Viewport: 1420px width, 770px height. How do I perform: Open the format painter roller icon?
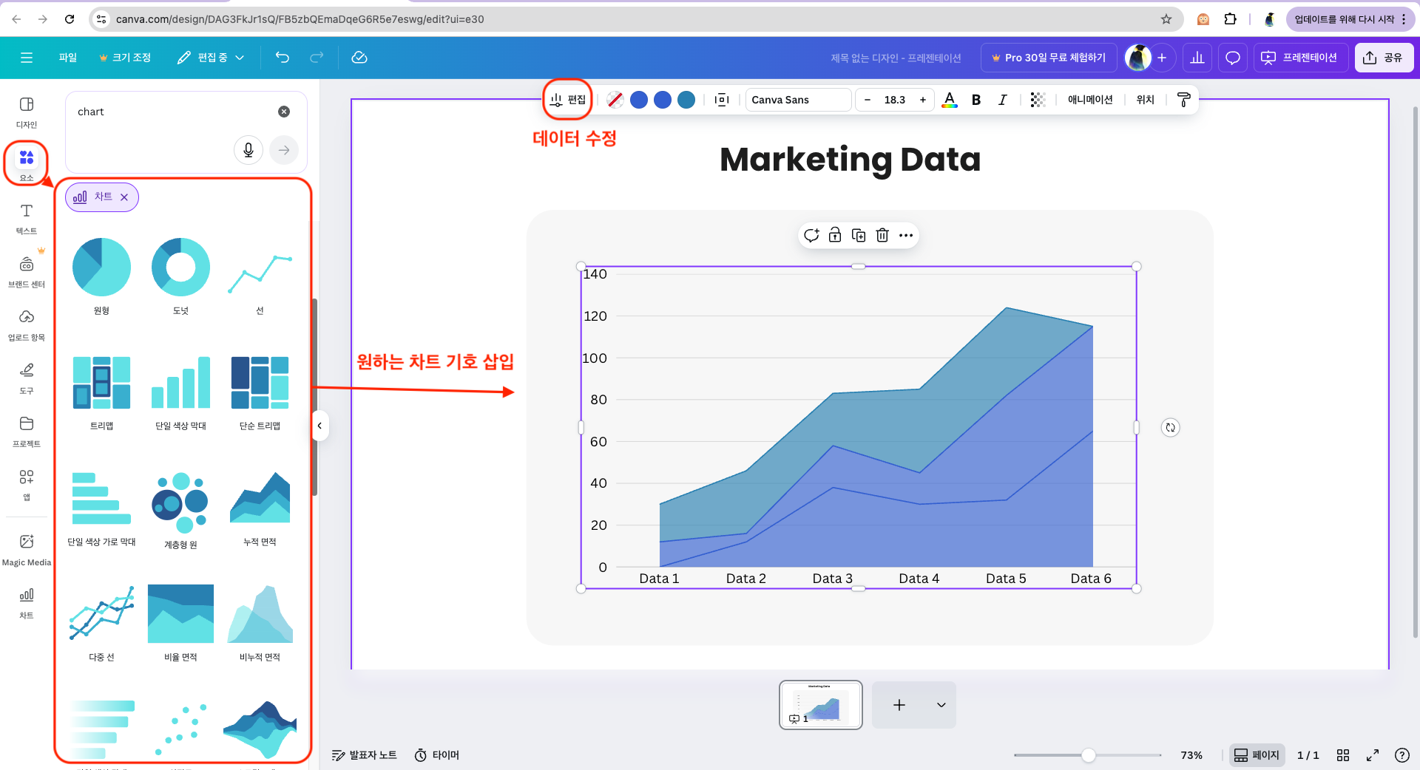click(x=1183, y=100)
